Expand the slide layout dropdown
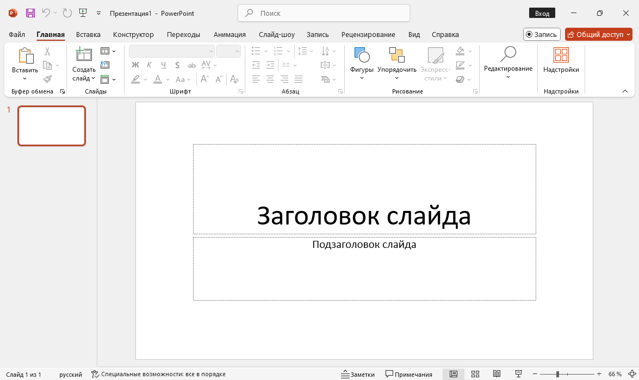This screenshot has height=380, width=639. pyautogui.click(x=114, y=51)
